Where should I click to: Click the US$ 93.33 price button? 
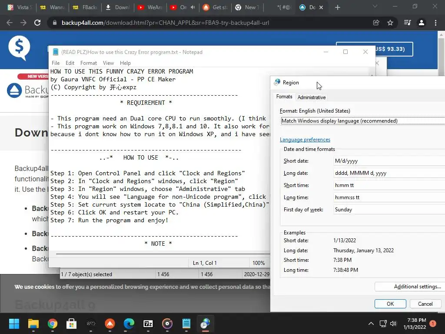click(x=394, y=49)
